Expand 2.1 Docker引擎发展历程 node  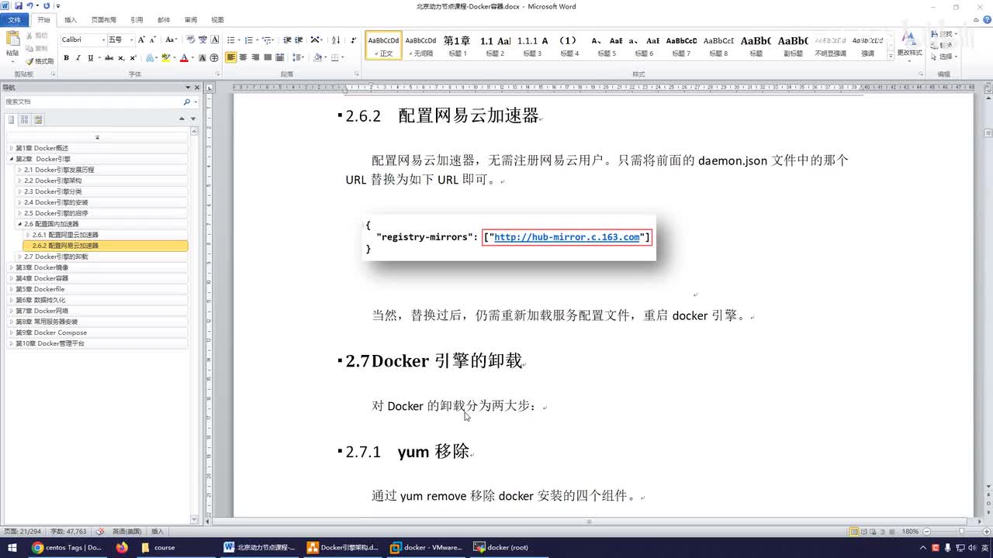coord(19,170)
